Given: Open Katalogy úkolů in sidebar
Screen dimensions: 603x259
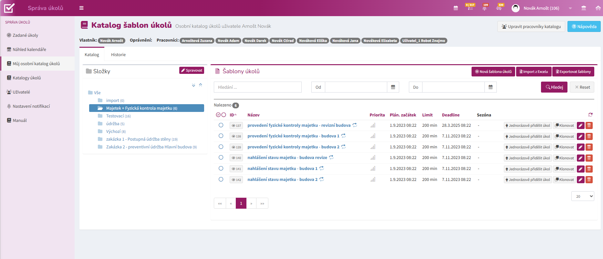Looking at the screenshot, I should (26, 78).
